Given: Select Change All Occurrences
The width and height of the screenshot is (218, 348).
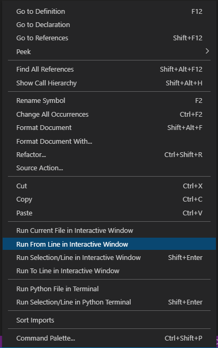Looking at the screenshot, I should 109,114.
